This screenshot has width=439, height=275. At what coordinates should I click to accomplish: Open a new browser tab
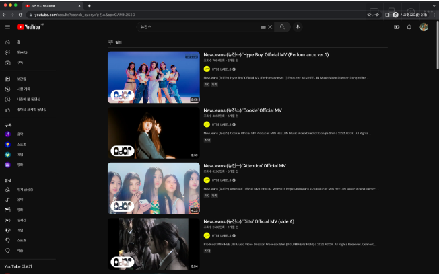pos(89,6)
